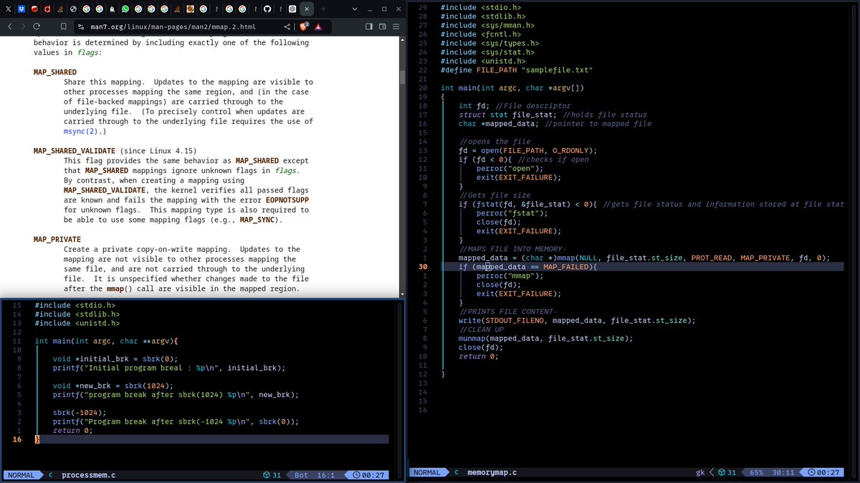Click the write(STDOUT_FILENO...) line
Screen dimensions: 860x483
(x=577, y=320)
